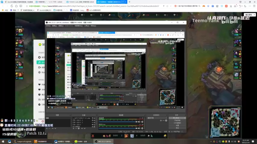Open a new browser tab
The image size is (257, 144).
click(129, 2)
